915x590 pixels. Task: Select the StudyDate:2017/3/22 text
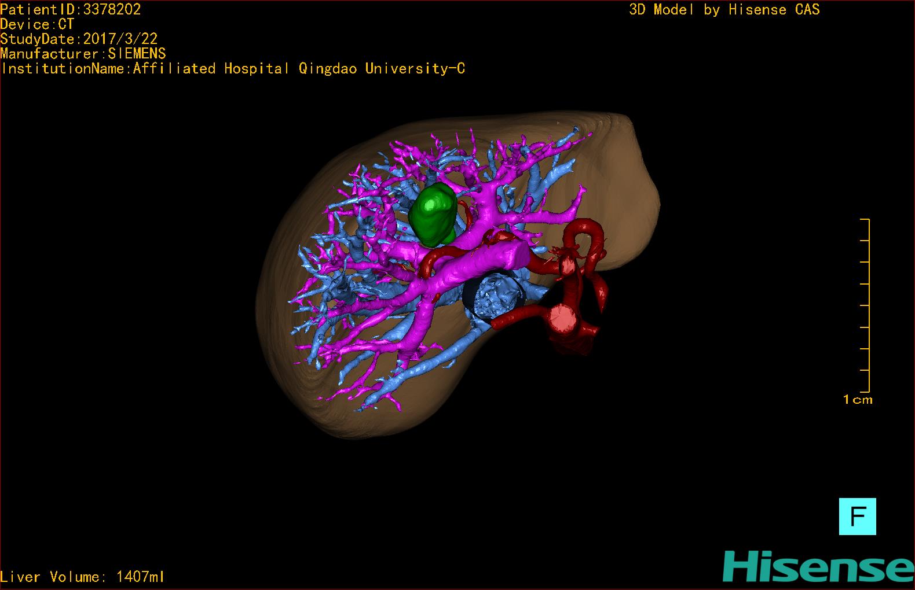tap(79, 39)
